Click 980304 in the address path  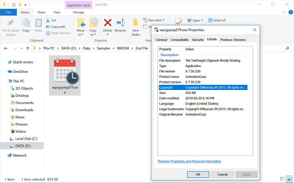pyautogui.click(x=123, y=48)
